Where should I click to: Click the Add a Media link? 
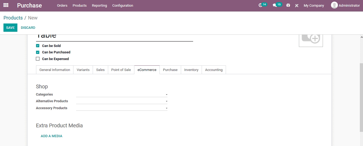(52, 136)
